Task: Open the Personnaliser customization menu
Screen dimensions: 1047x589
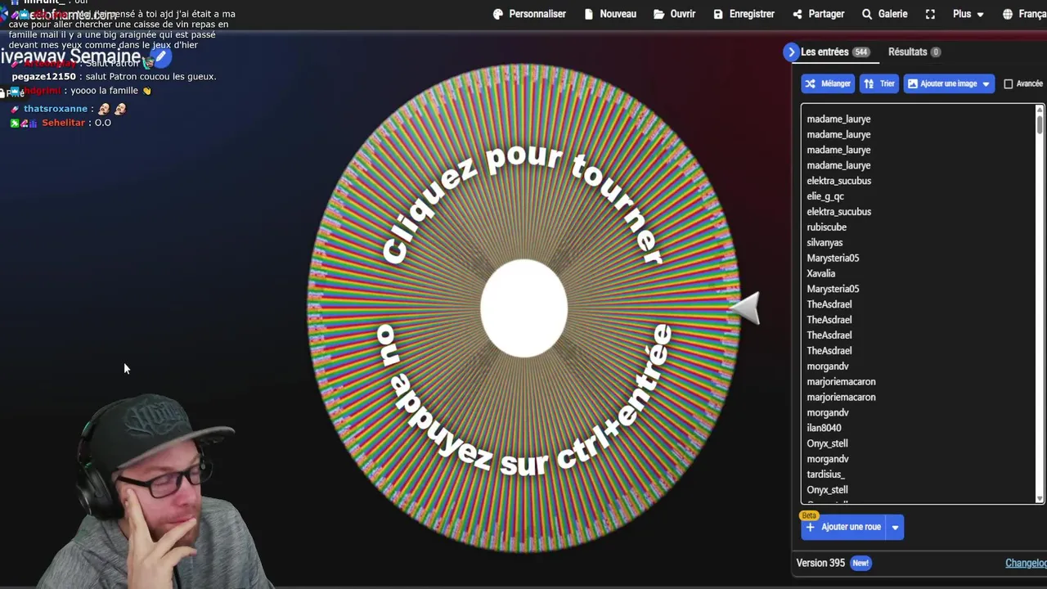Action: click(x=529, y=14)
